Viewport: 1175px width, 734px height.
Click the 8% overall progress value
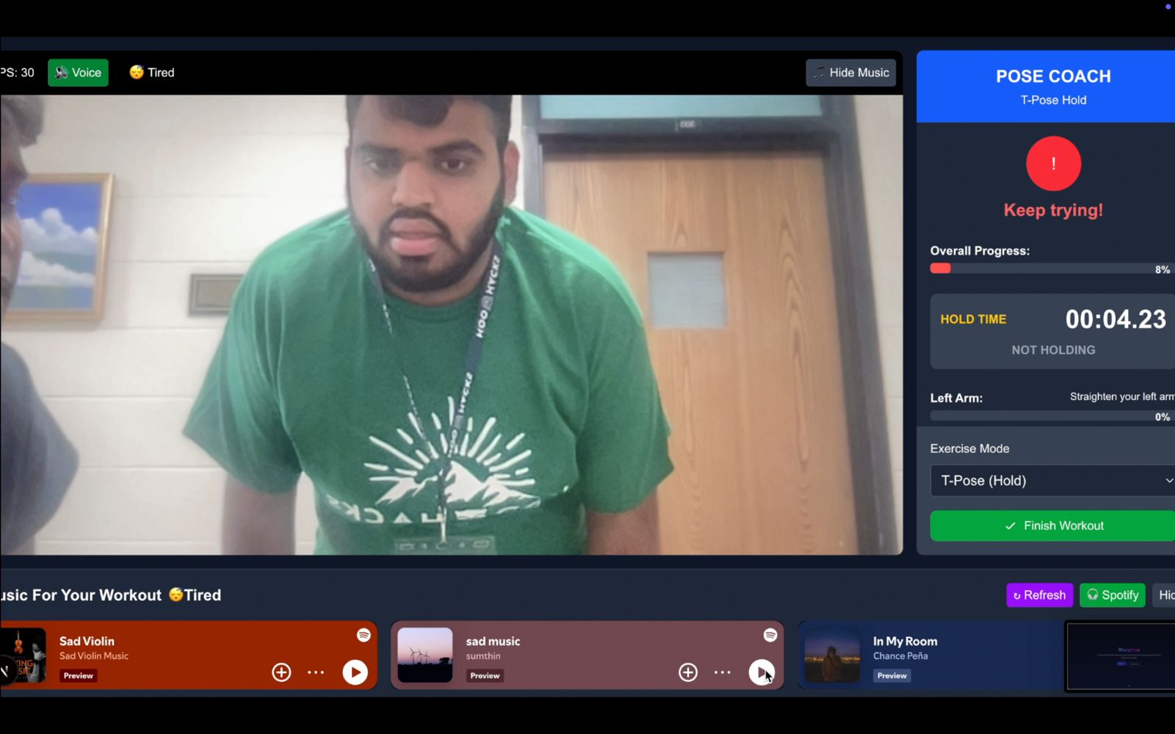(1163, 270)
